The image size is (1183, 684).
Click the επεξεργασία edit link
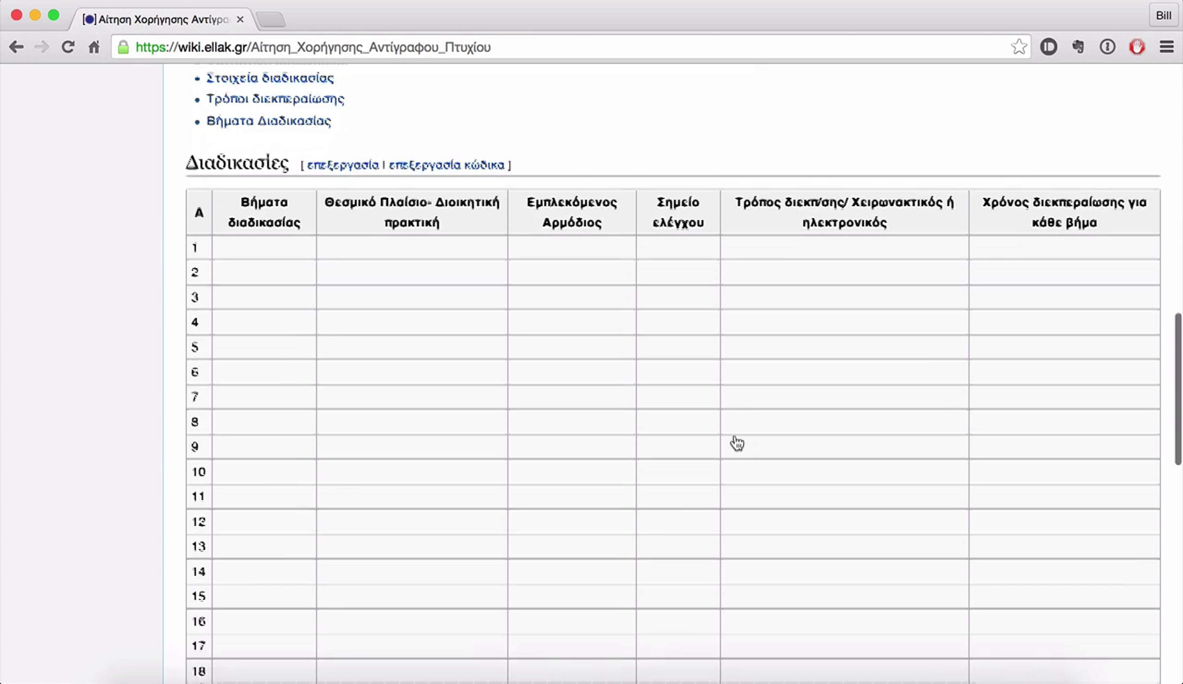click(343, 165)
